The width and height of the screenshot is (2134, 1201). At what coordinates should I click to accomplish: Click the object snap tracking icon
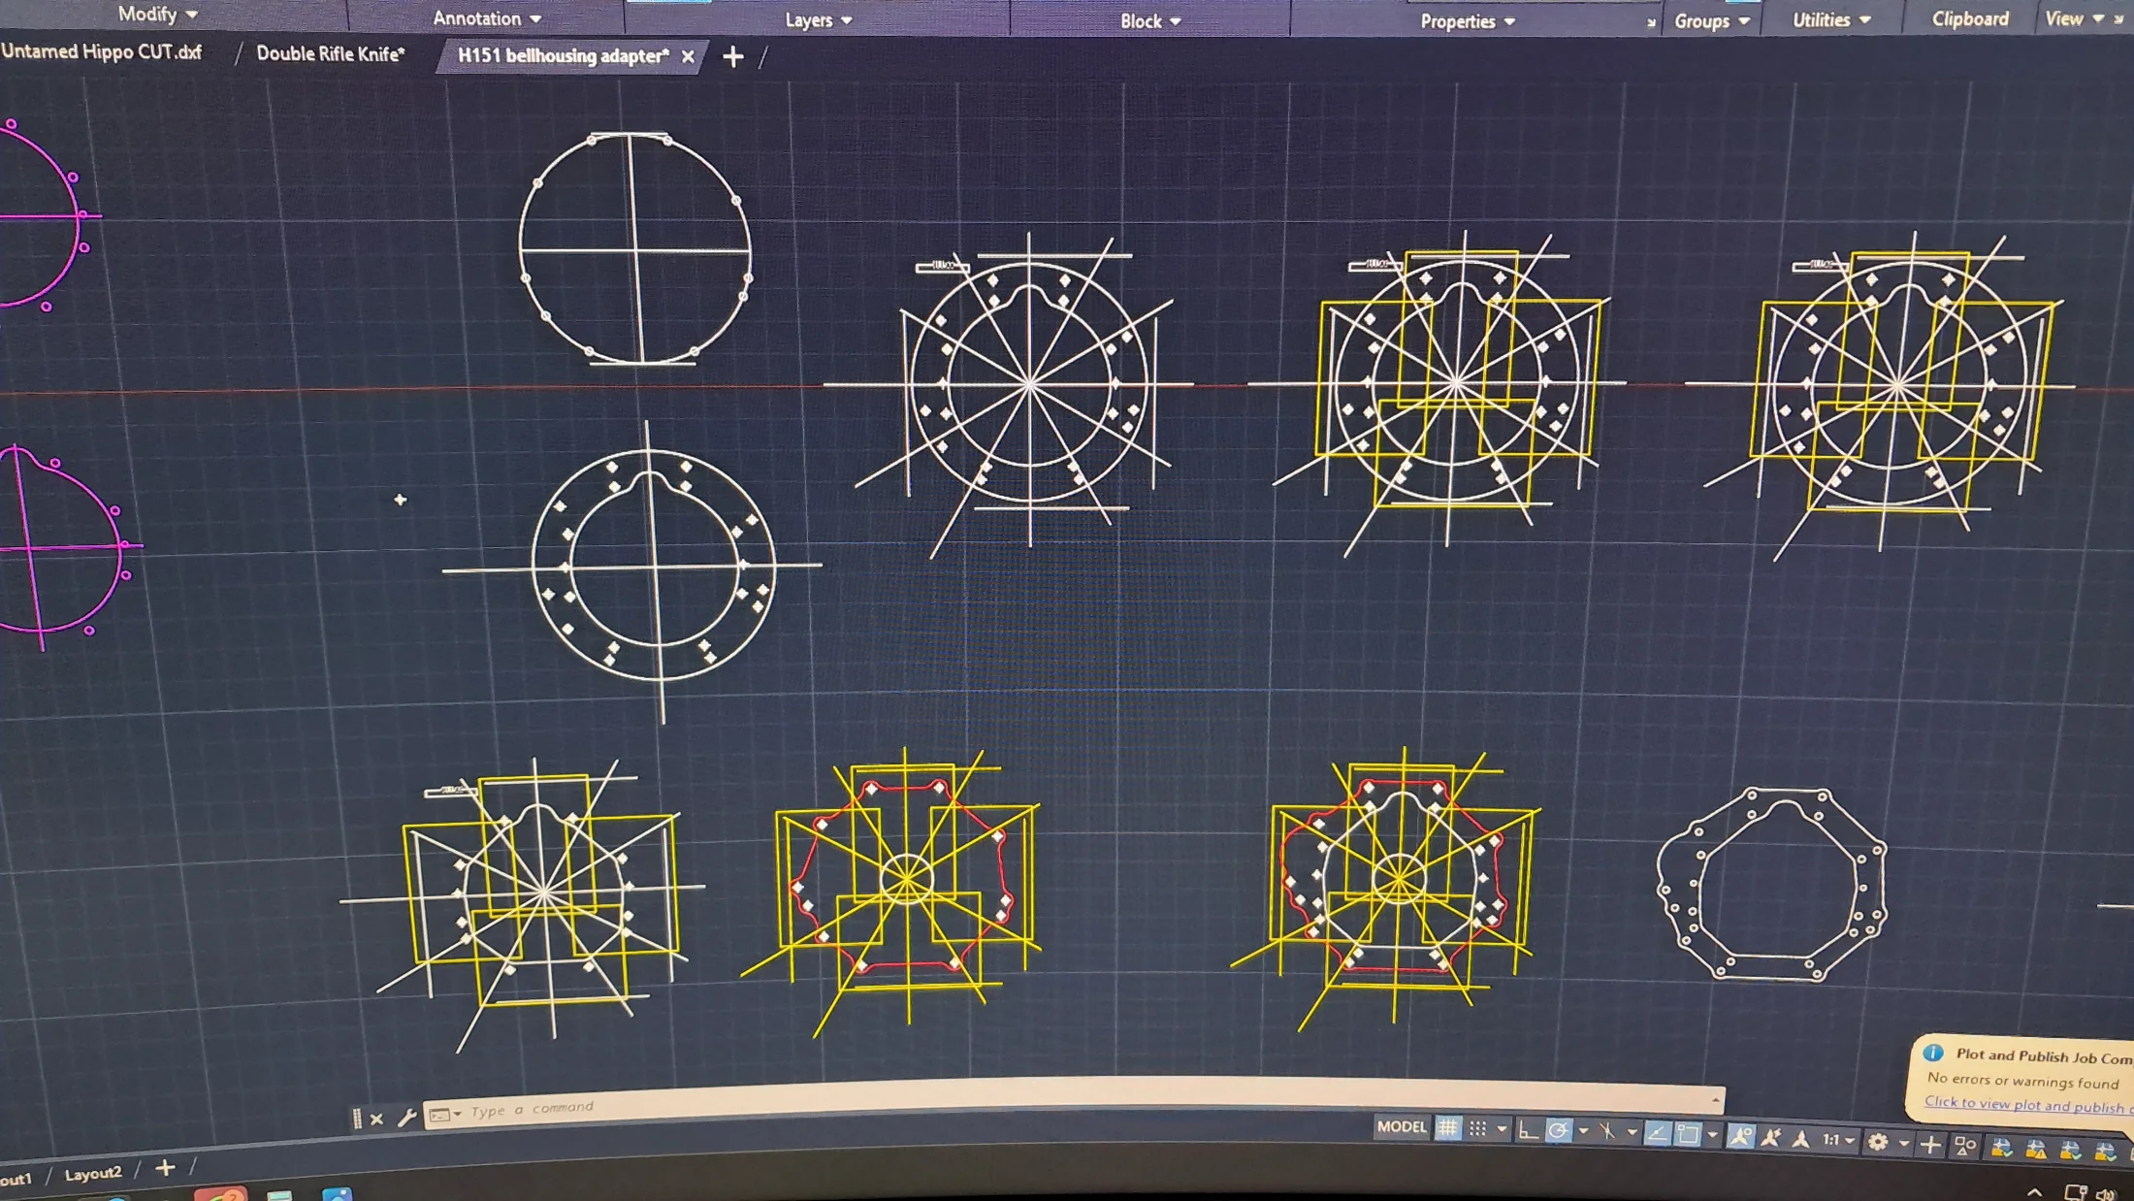[x=1657, y=1134]
